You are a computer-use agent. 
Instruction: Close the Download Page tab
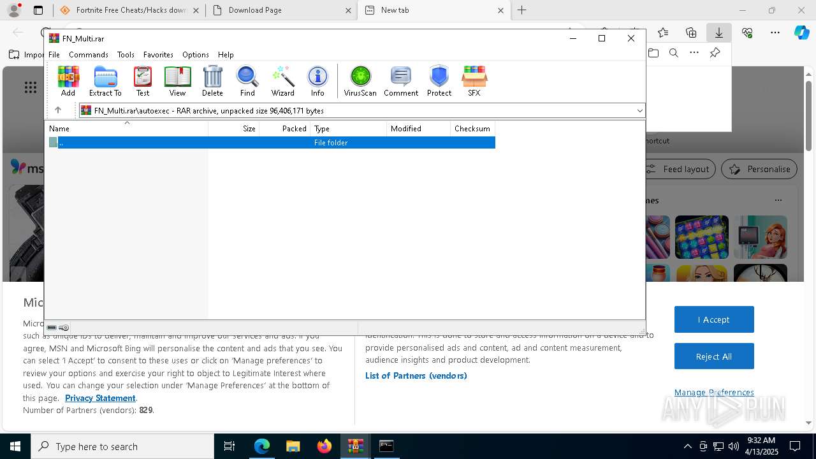click(349, 10)
